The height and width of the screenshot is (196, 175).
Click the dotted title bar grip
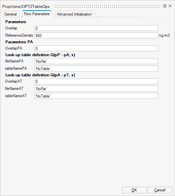[x=107, y=6]
